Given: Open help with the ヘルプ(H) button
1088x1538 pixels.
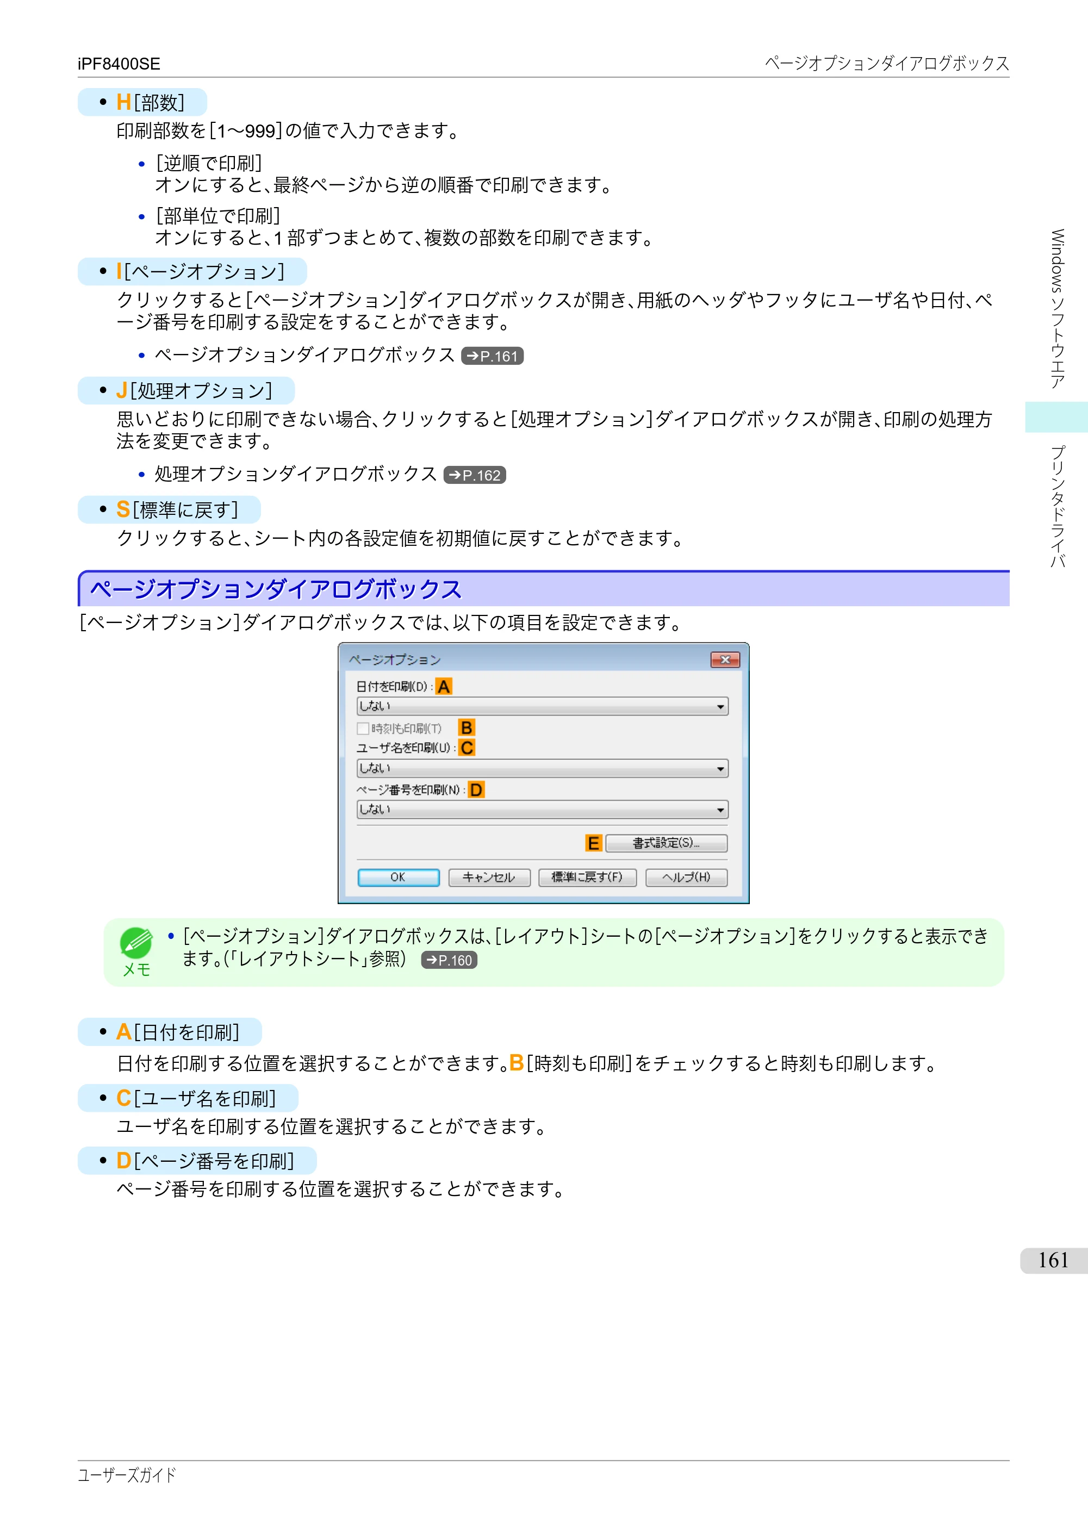Looking at the screenshot, I should tap(686, 877).
